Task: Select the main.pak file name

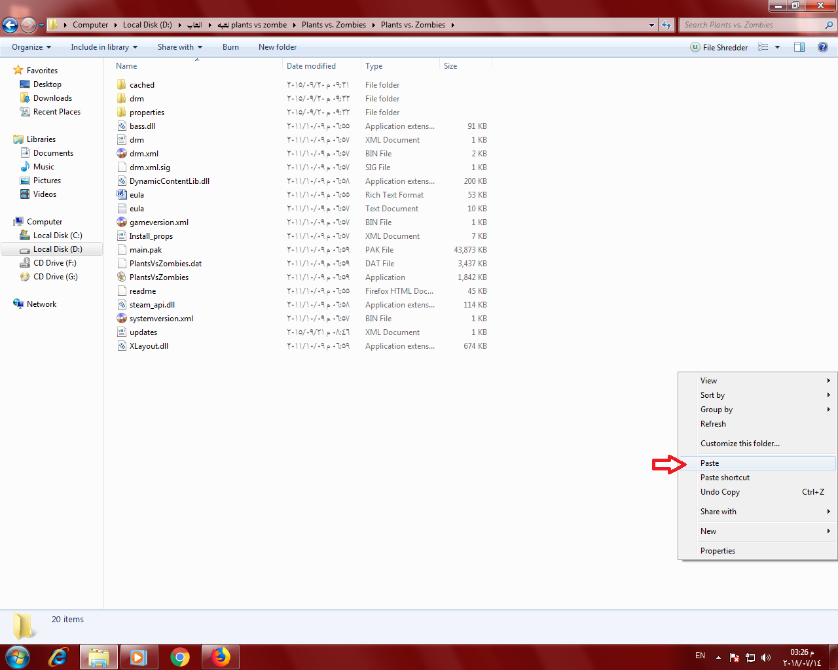Action: point(145,249)
